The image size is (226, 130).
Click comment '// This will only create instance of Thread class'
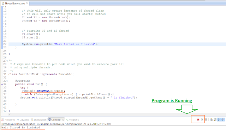(63, 11)
